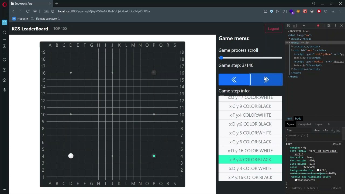Take a snapshot with the camera icon
This screenshot has height=194, width=345.
pos(265,11)
